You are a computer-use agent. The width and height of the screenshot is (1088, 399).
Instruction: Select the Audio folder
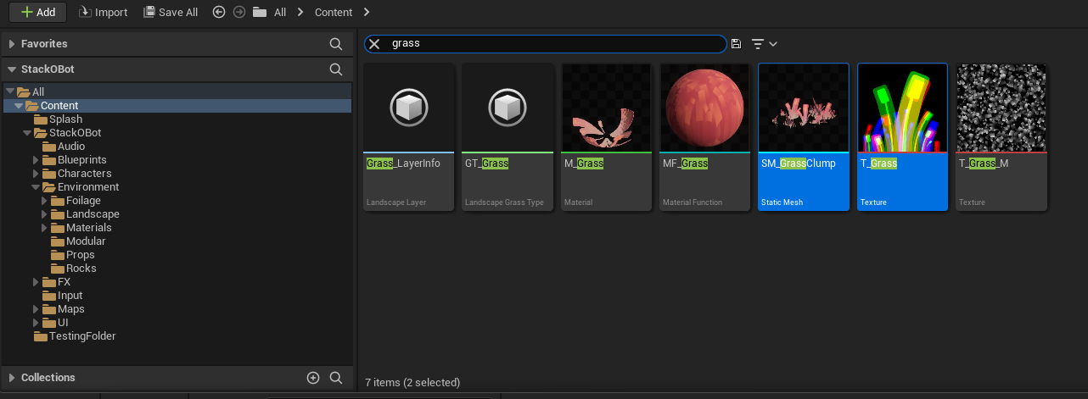point(70,147)
